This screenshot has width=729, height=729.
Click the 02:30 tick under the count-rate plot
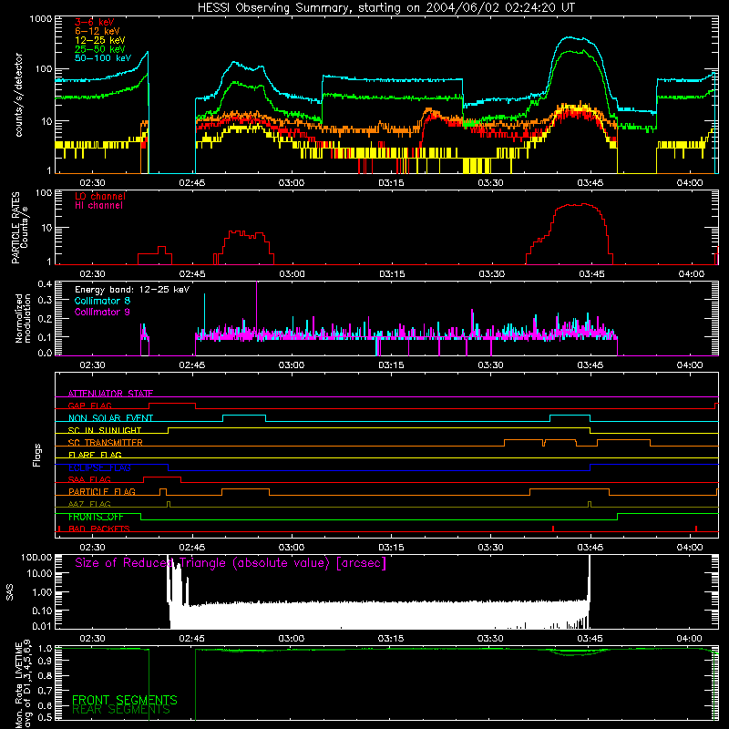[x=93, y=183]
